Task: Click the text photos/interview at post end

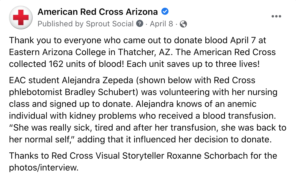Action: (44, 168)
